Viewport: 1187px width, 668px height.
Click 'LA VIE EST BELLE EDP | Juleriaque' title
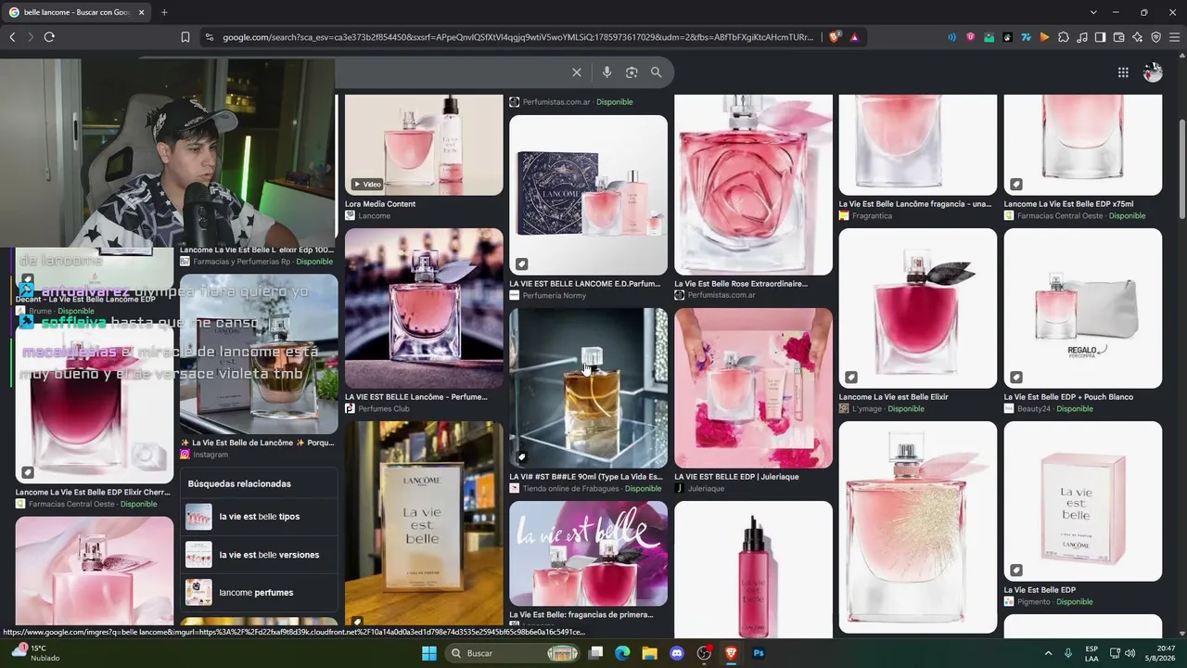736,477
